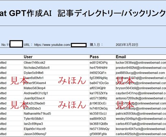The width and height of the screenshot is (166, 137).
Task: Select the purchase date 2023年3月22日 cell
Action: [x=127, y=45]
